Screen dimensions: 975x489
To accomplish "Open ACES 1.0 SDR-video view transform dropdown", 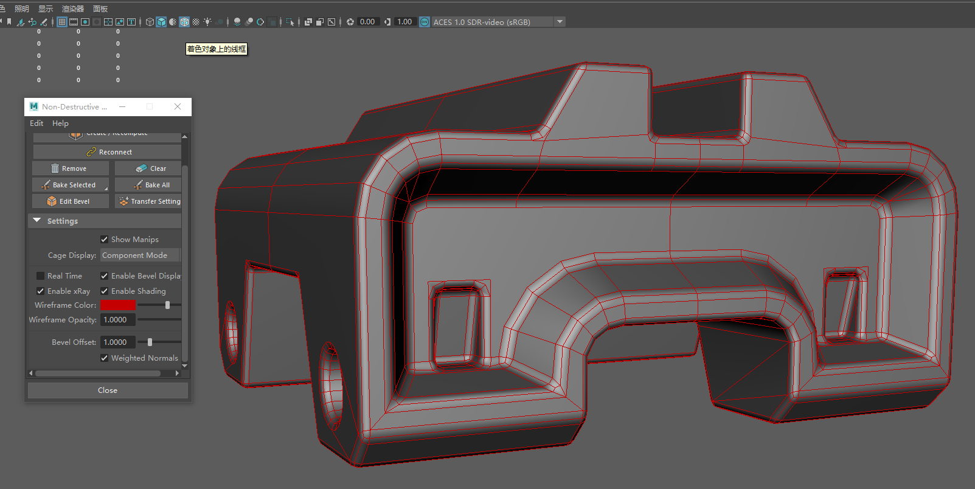I will tap(560, 22).
